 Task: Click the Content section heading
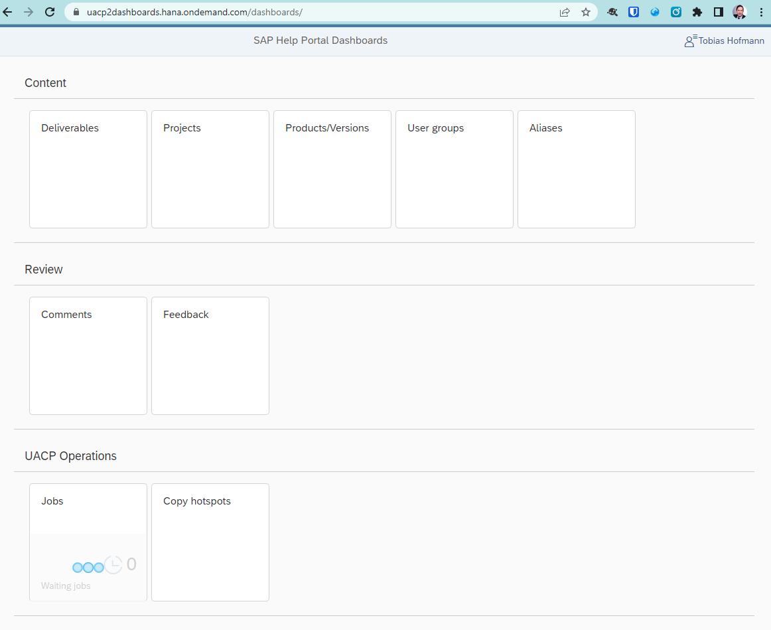click(45, 82)
